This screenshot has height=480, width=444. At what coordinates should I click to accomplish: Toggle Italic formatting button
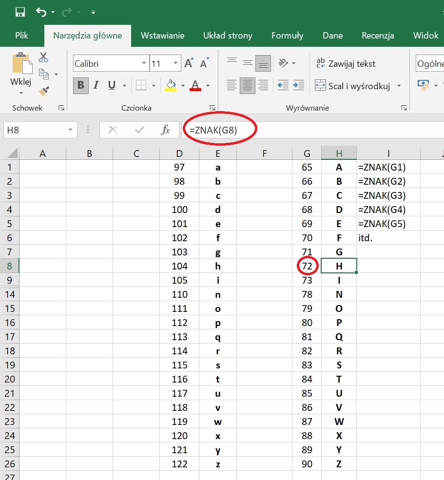tap(96, 85)
